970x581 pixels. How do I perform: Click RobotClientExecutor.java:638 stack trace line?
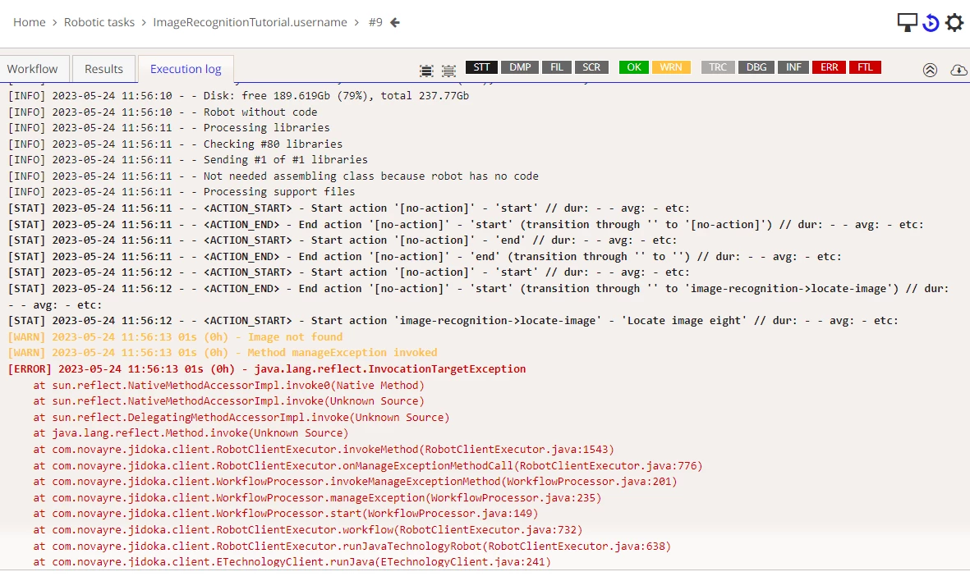352,546
